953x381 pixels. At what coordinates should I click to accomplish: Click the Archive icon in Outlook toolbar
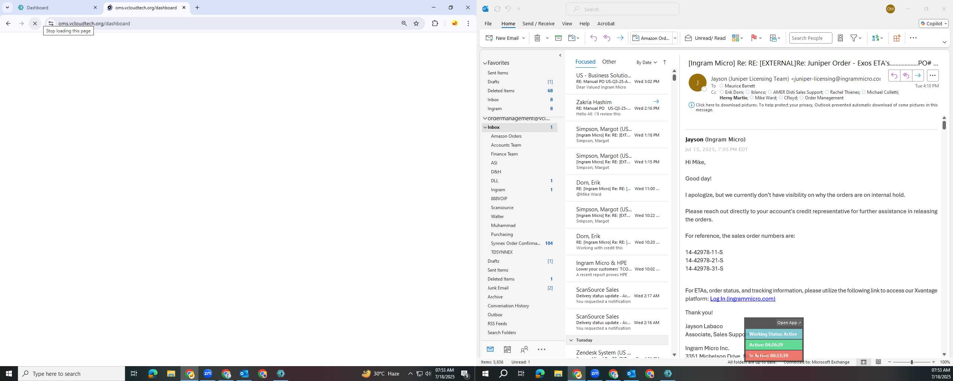558,38
